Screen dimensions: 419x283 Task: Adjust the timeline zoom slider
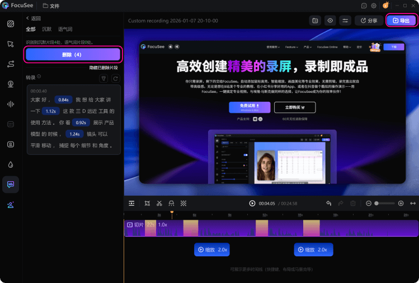(384, 204)
